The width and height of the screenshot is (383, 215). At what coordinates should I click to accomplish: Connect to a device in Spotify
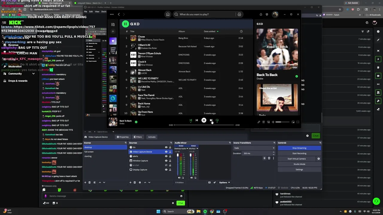click(x=268, y=122)
